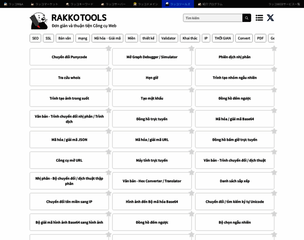The width and height of the screenshot is (304, 240).
Task: Select the IP category
Action: 206,38
